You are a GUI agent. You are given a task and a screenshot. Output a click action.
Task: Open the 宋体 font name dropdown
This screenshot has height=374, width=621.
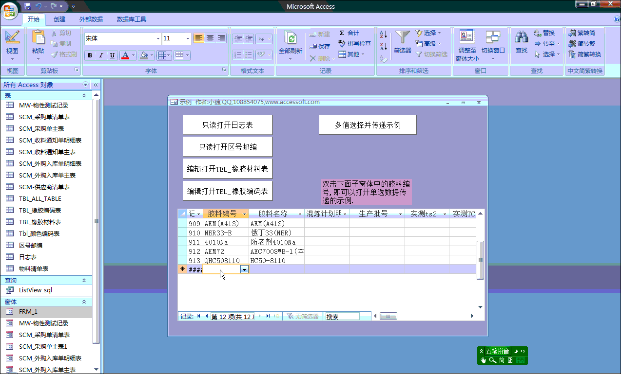[x=158, y=38]
